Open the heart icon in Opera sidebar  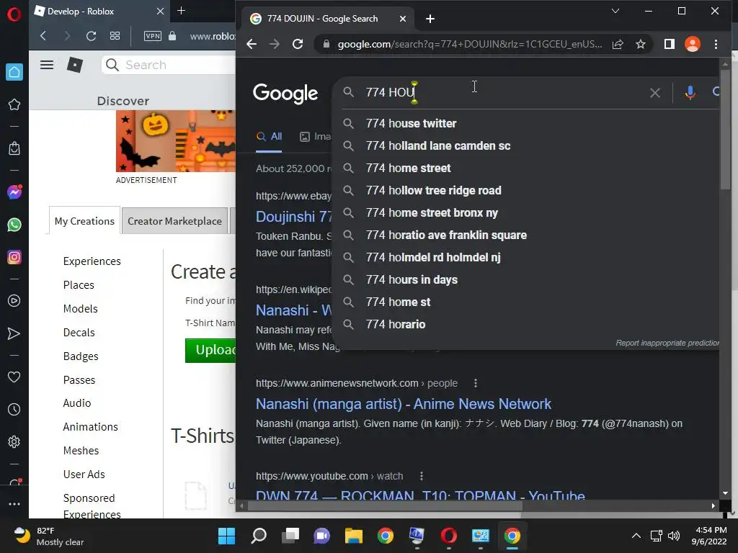[x=14, y=377]
